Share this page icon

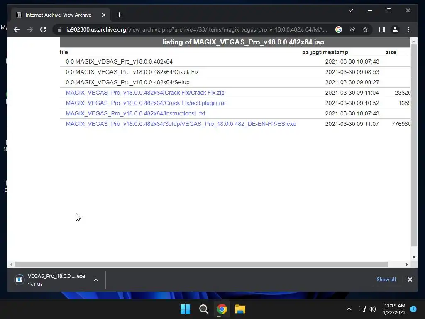352,29
